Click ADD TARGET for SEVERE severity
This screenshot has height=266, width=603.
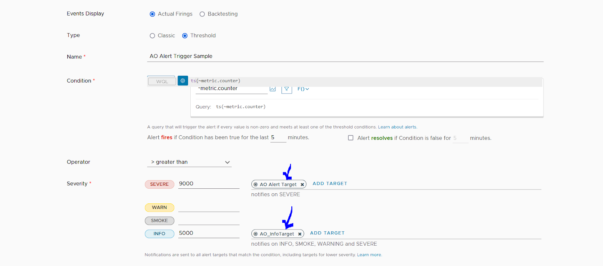[330, 183]
